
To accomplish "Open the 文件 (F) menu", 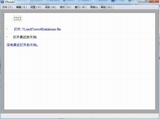I will [7, 7].
